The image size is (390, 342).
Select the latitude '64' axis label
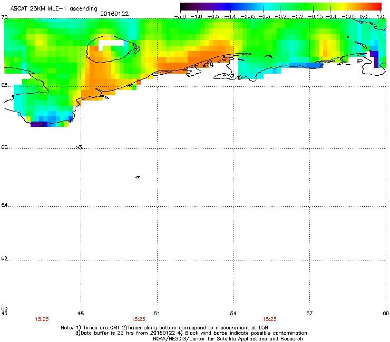(x=4, y=205)
